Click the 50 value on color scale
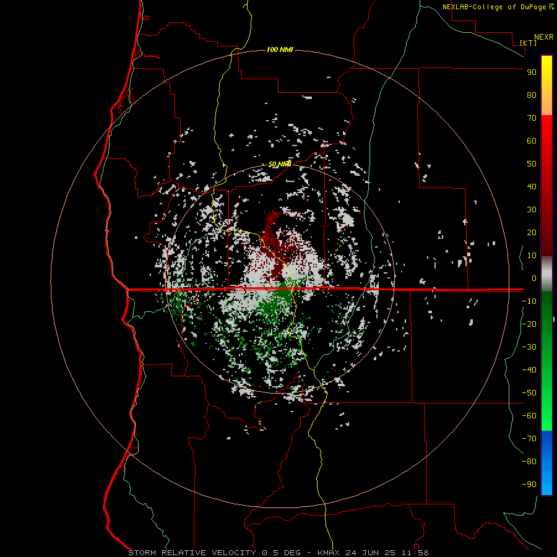This screenshot has height=557, width=557. pos(532,164)
